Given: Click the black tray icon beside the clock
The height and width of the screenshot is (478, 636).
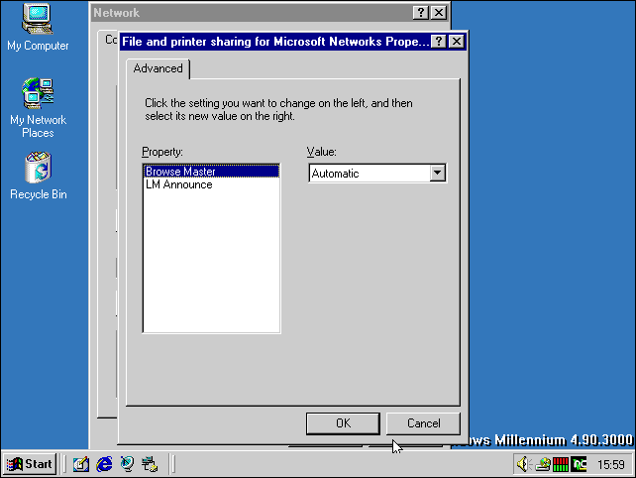Looking at the screenshot, I should point(579,464).
